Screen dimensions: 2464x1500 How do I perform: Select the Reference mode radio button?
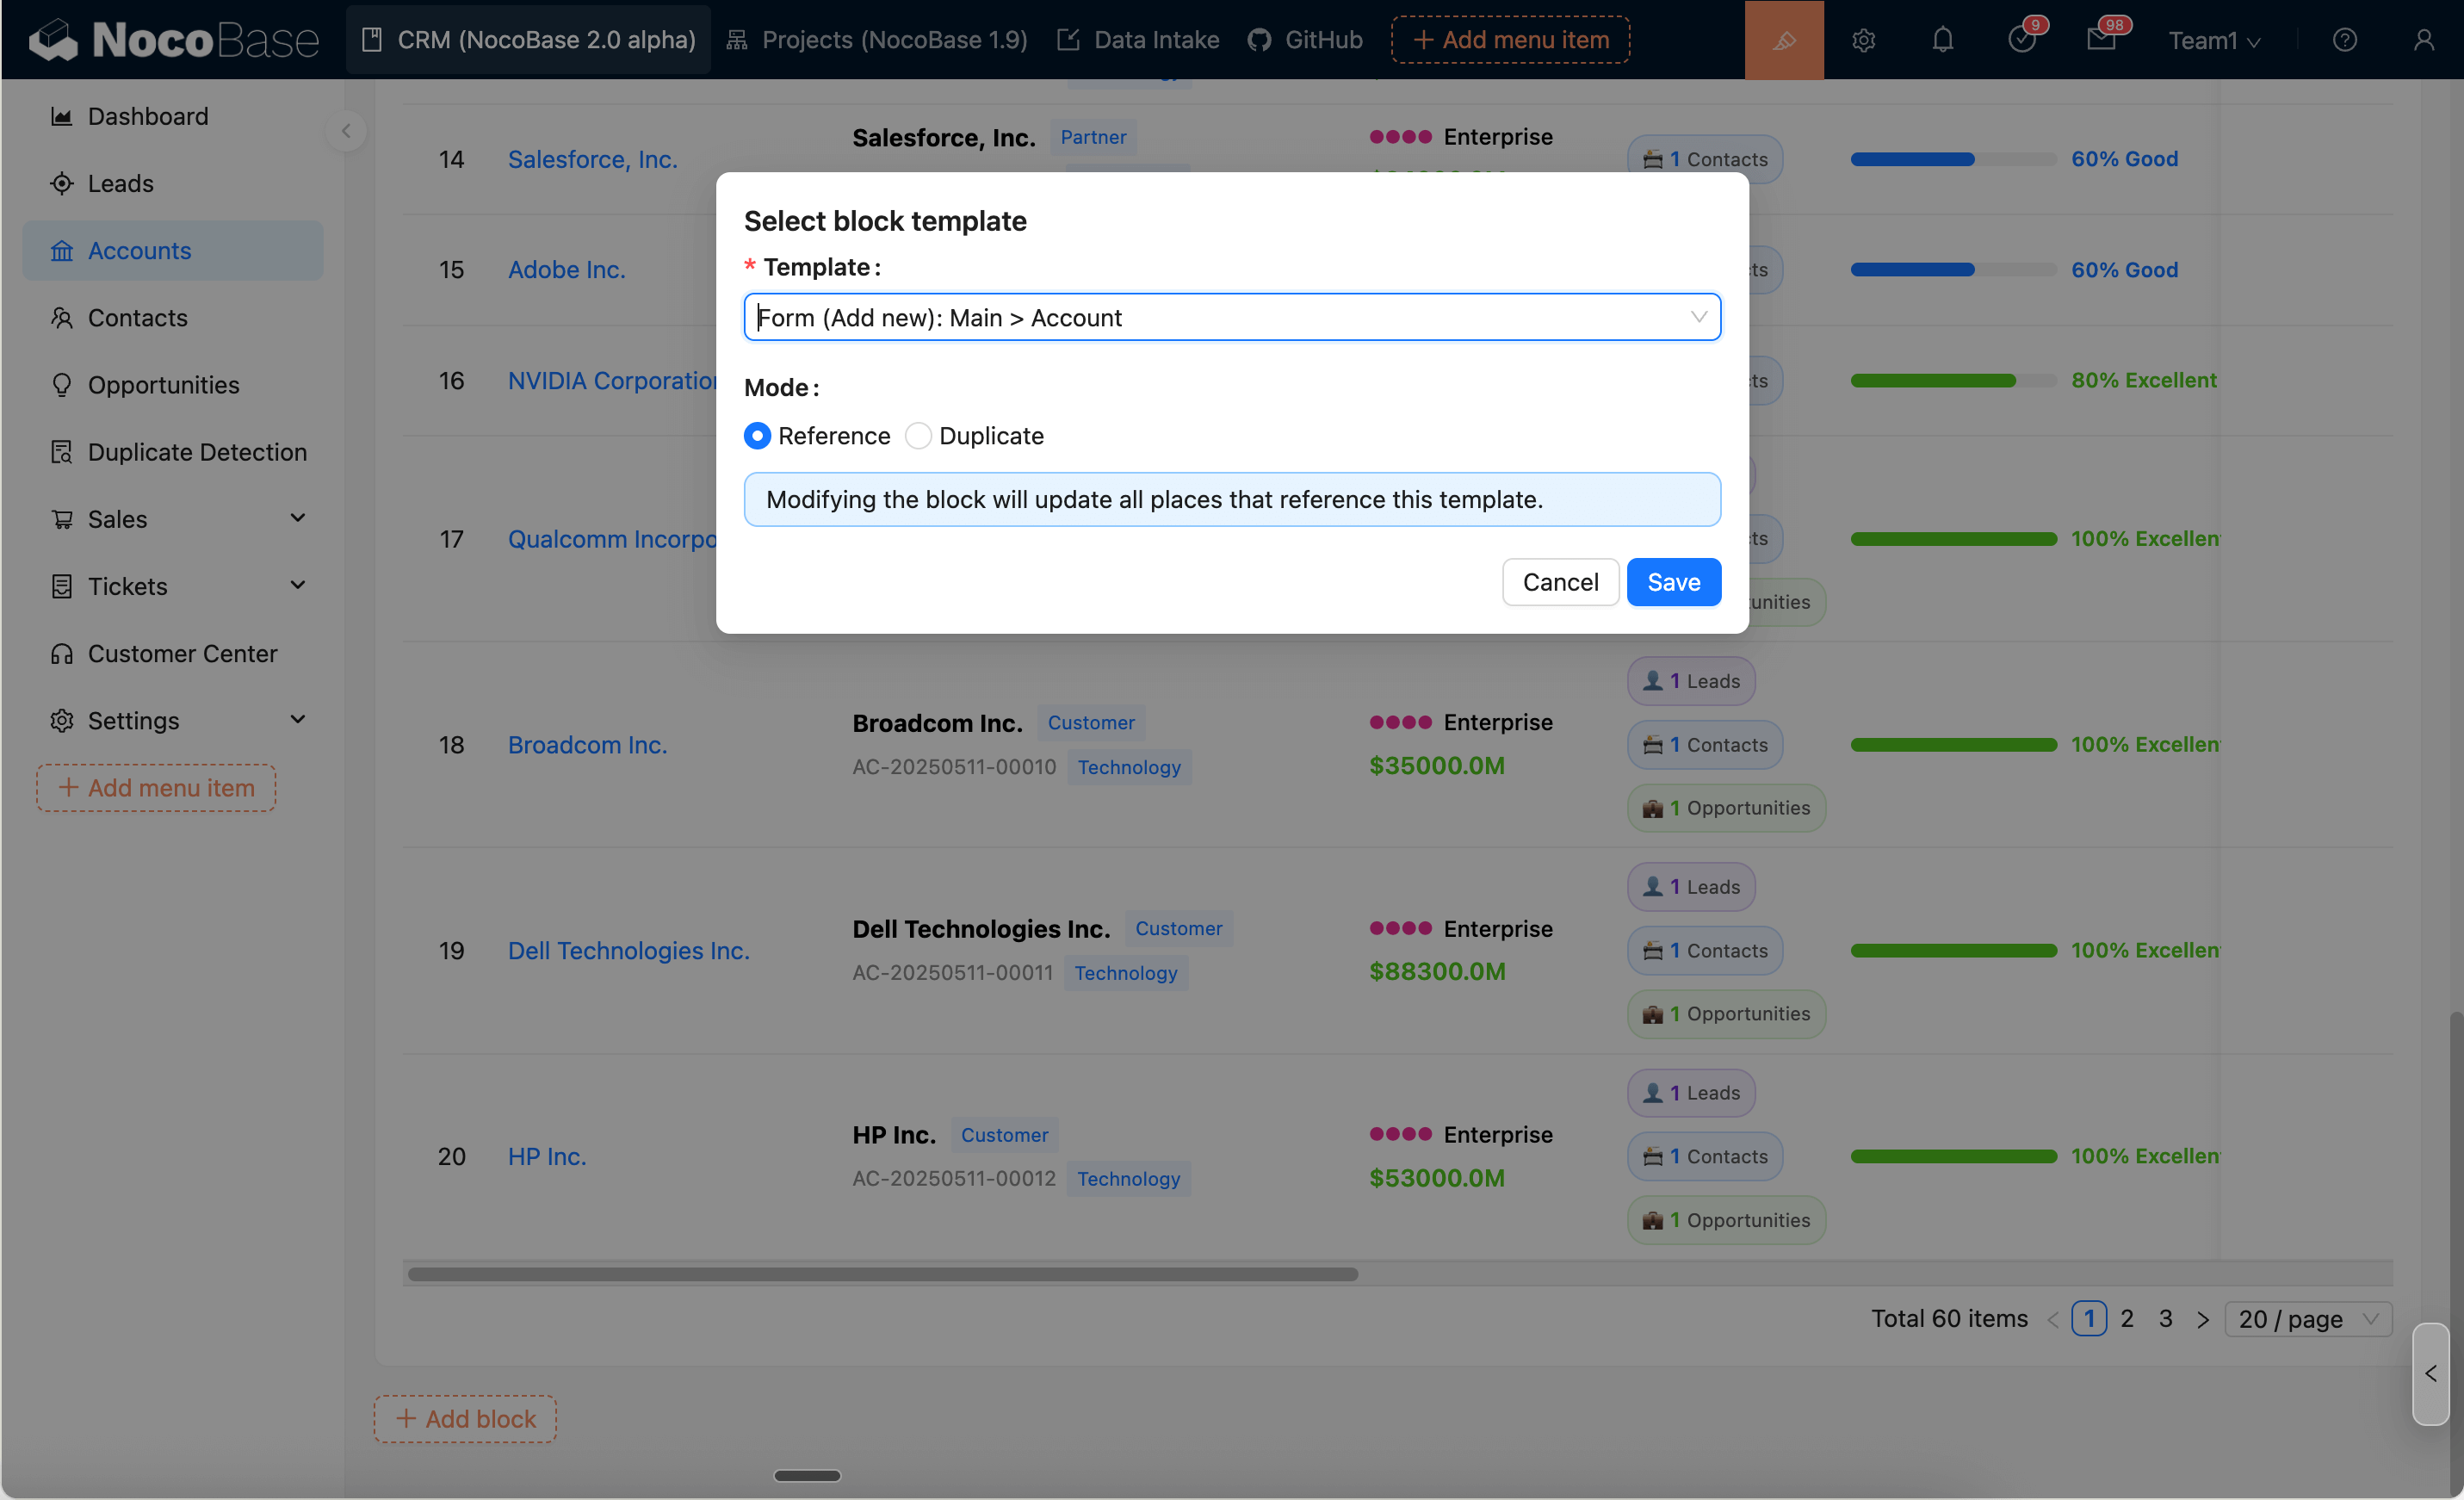coord(757,436)
